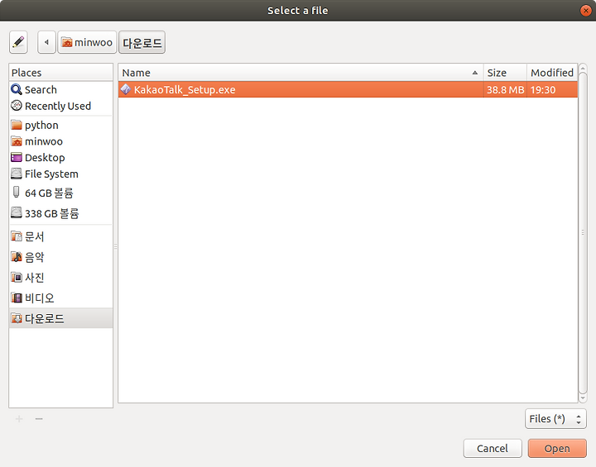Viewport: 596px width, 467px height.
Task: Click the sort arrow in the Name header
Action: tap(475, 73)
